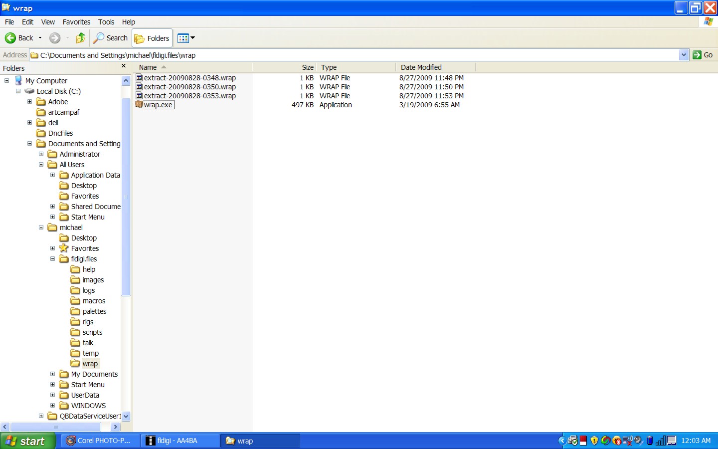Expand the Application Data folder node
Image resolution: width=718 pixels, height=449 pixels.
[53, 175]
